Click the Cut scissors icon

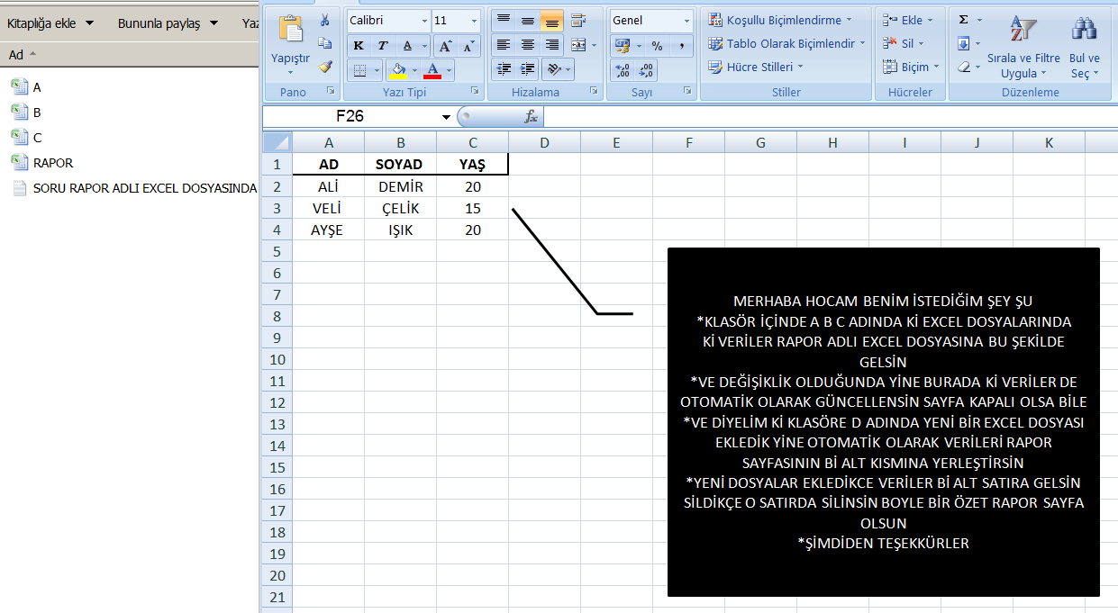coord(325,21)
